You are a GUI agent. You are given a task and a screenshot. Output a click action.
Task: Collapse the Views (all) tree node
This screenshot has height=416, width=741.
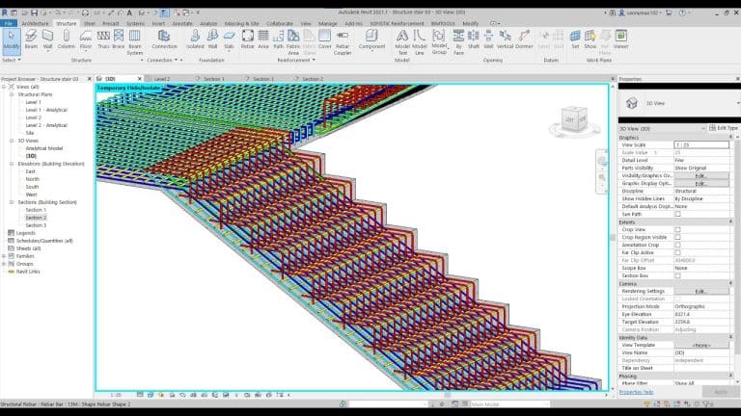pyautogui.click(x=4, y=87)
